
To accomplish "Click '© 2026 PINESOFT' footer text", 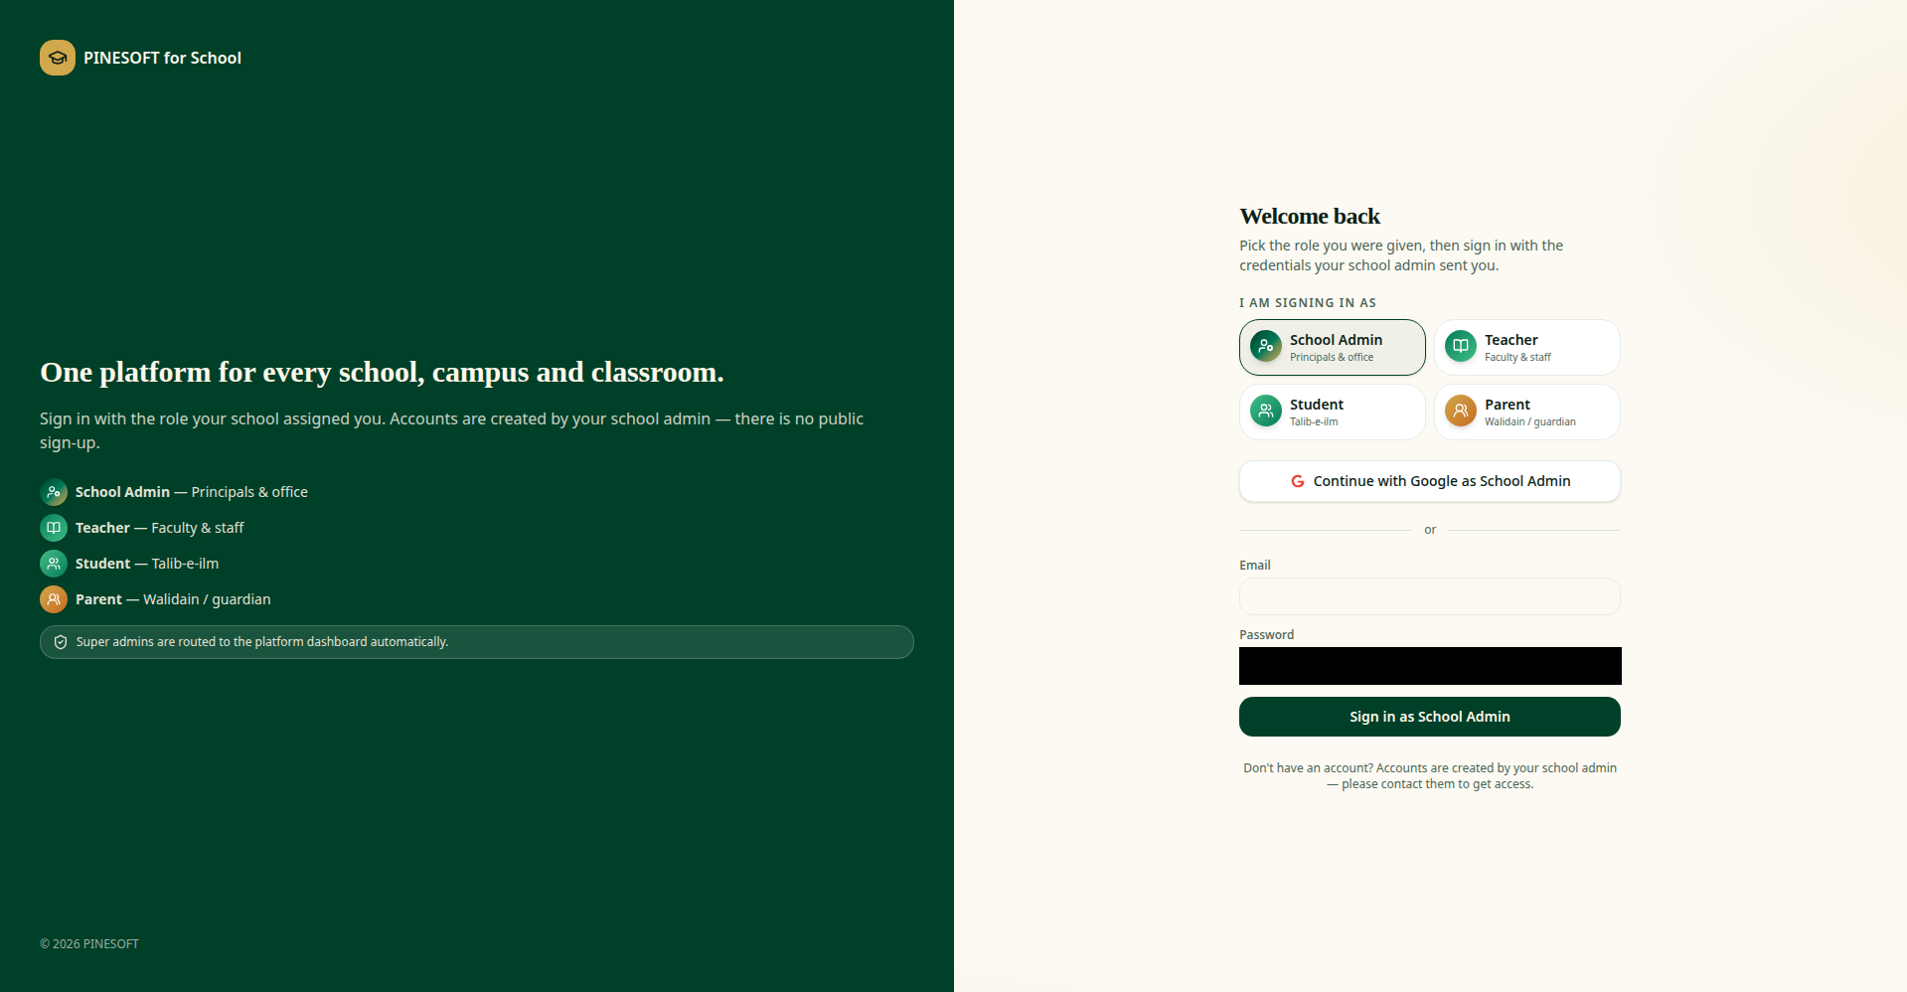I will point(89,944).
